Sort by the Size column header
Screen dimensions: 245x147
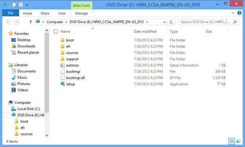(x=209, y=31)
